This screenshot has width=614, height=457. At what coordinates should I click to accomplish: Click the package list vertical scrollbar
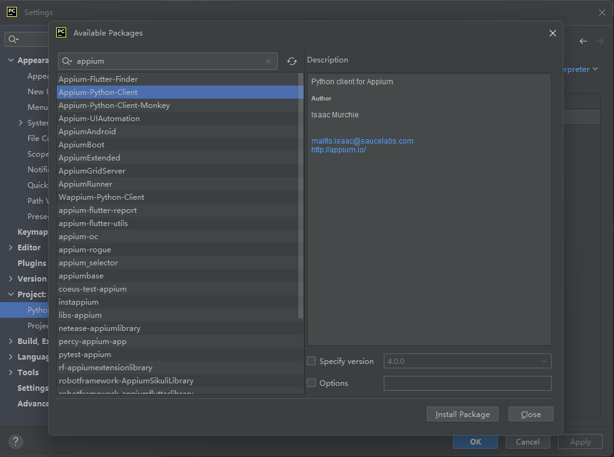click(x=301, y=196)
